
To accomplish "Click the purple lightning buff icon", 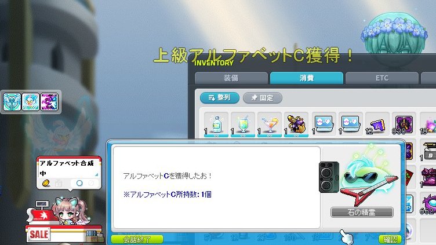I will pyautogui.click(x=49, y=102).
